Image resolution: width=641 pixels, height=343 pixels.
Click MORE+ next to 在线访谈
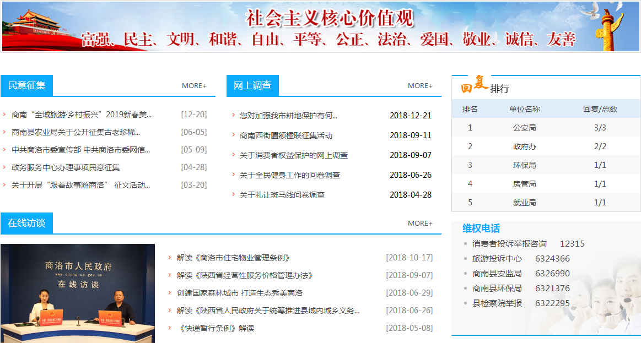[x=420, y=224]
